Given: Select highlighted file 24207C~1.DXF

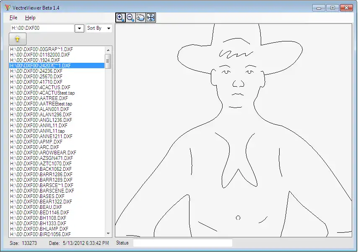Looking at the screenshot, I should tap(57, 66).
